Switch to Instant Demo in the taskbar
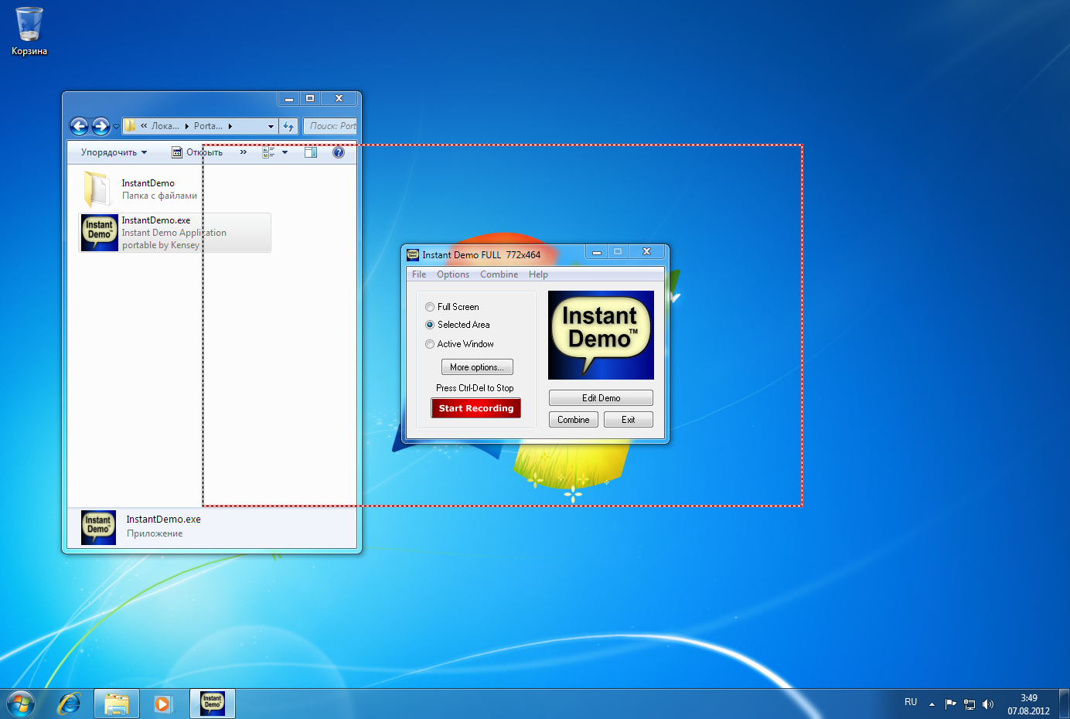Screen dimensions: 1070x719 [213, 704]
